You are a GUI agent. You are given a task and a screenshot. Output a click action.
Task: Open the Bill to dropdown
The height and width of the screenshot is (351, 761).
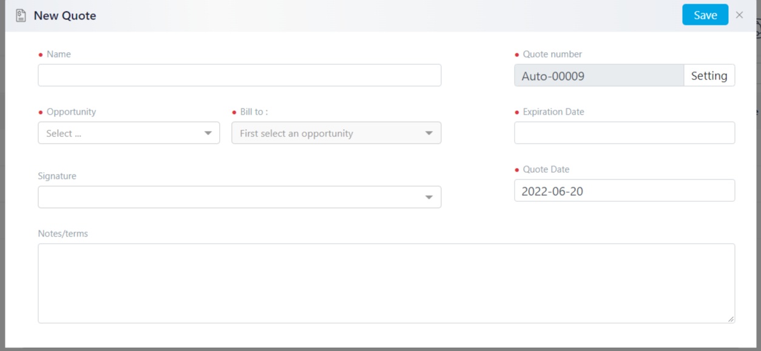click(x=336, y=133)
